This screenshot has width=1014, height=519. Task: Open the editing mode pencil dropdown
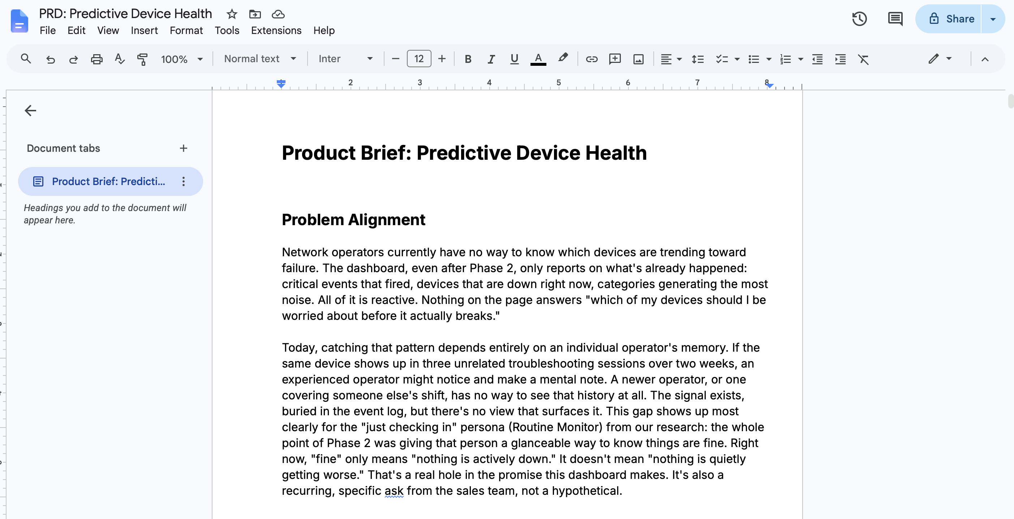point(940,59)
